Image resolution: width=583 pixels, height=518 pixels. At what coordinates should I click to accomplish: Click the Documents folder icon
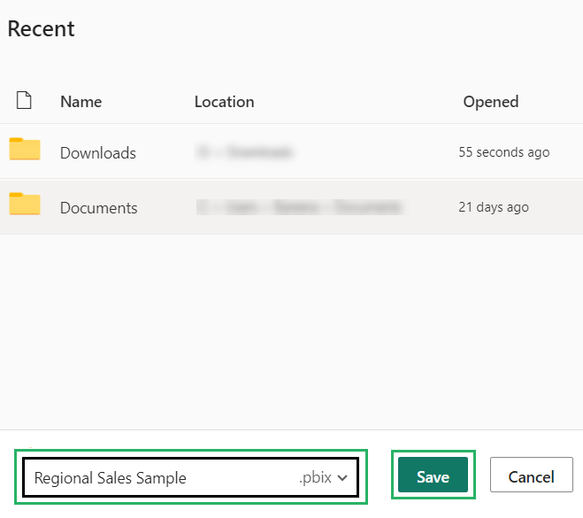25,205
